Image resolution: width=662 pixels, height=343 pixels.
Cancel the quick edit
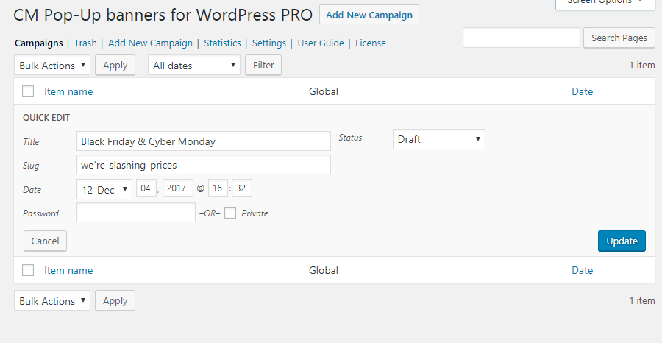coord(45,241)
